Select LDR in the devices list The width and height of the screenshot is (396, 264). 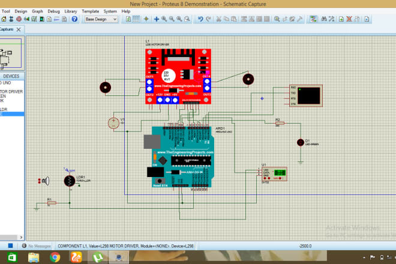tap(12, 109)
